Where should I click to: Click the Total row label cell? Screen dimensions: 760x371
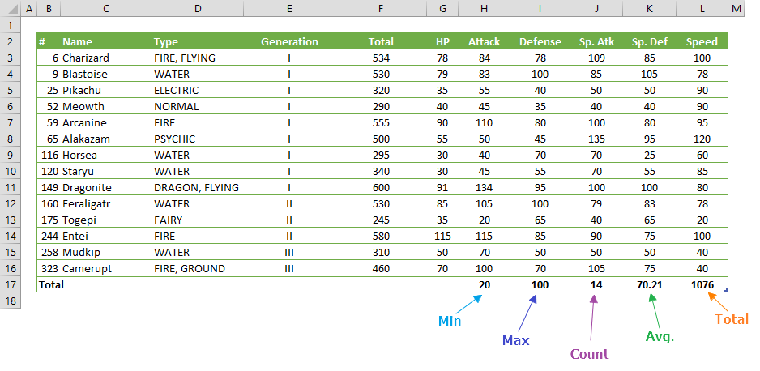pyautogui.click(x=49, y=285)
